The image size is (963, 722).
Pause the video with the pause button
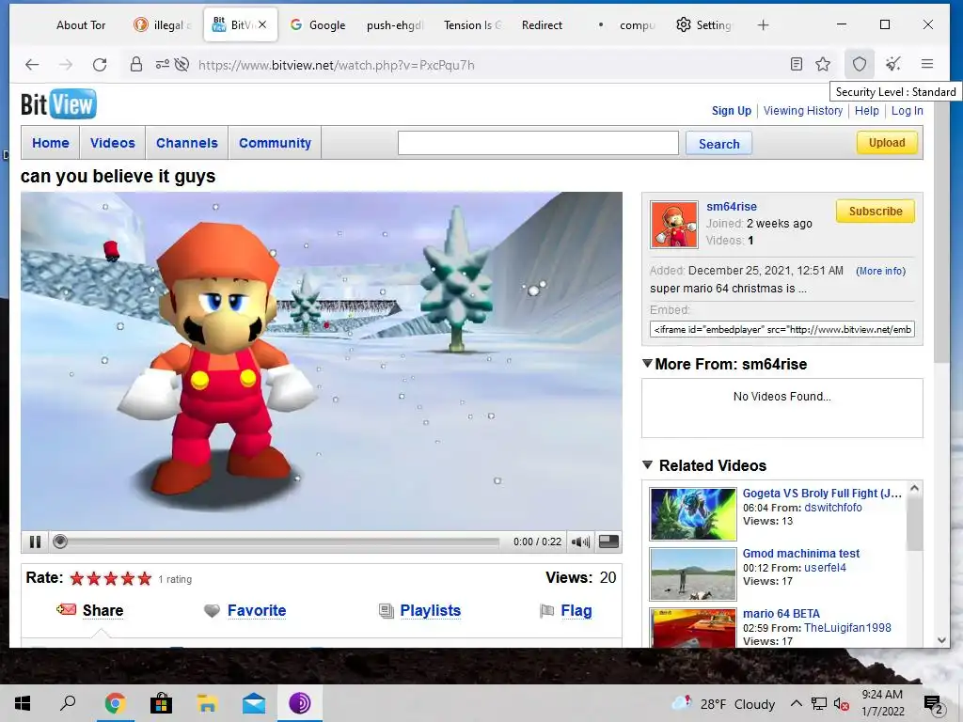pyautogui.click(x=35, y=541)
